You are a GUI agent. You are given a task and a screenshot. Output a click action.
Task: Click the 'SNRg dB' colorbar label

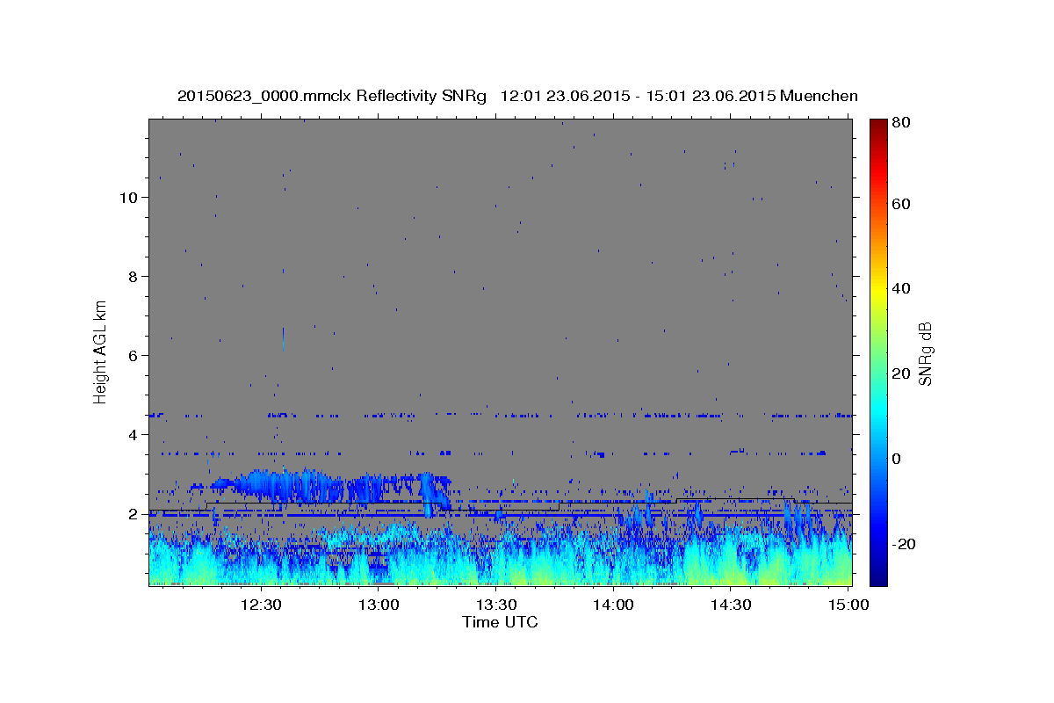click(x=926, y=353)
